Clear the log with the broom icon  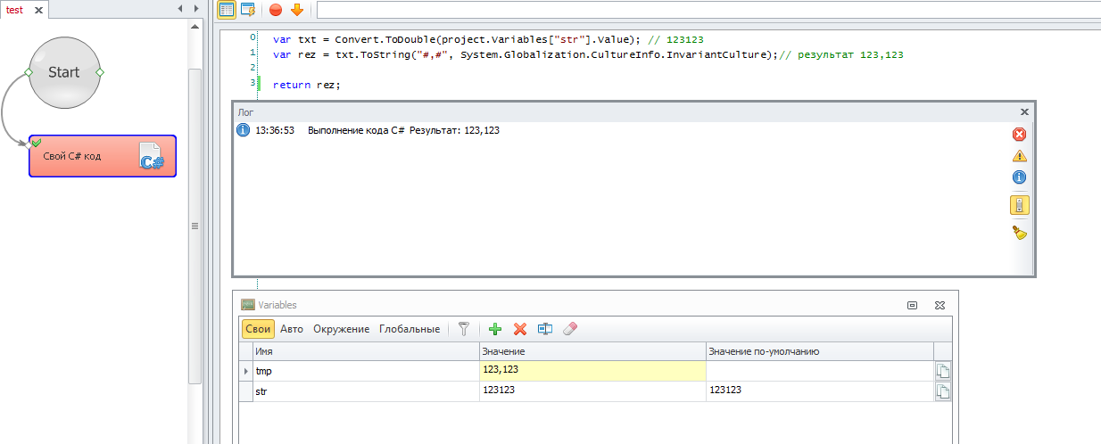(x=1019, y=233)
